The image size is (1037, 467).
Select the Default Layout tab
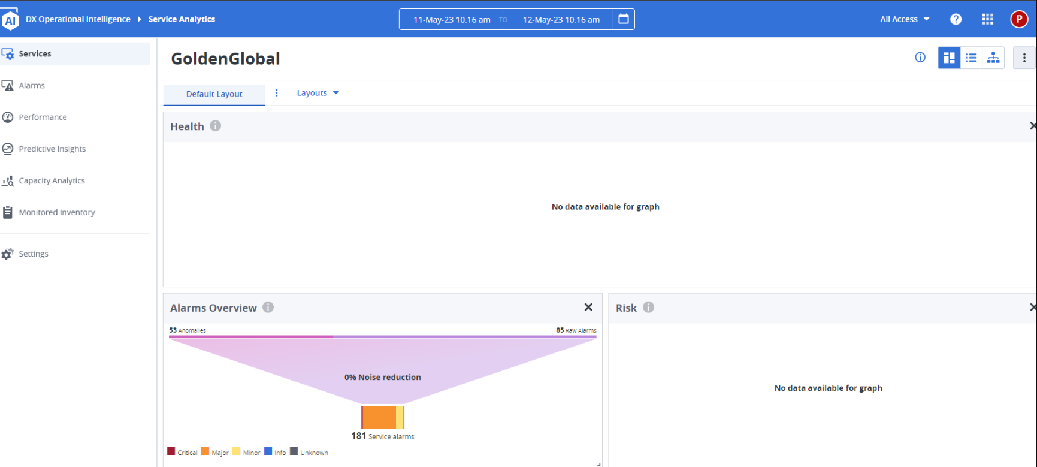click(x=214, y=94)
